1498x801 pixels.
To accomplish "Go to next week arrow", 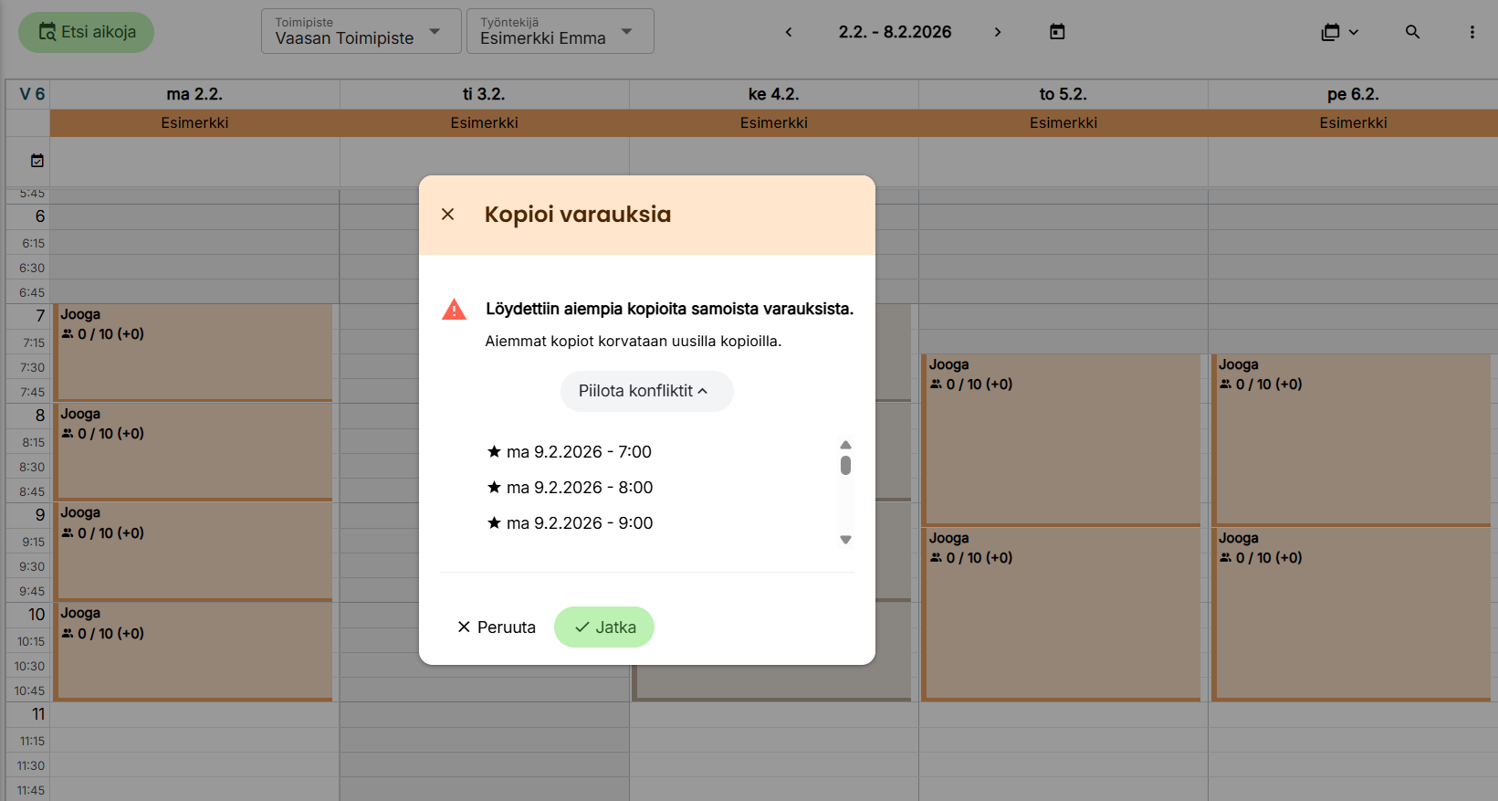I will tap(998, 32).
